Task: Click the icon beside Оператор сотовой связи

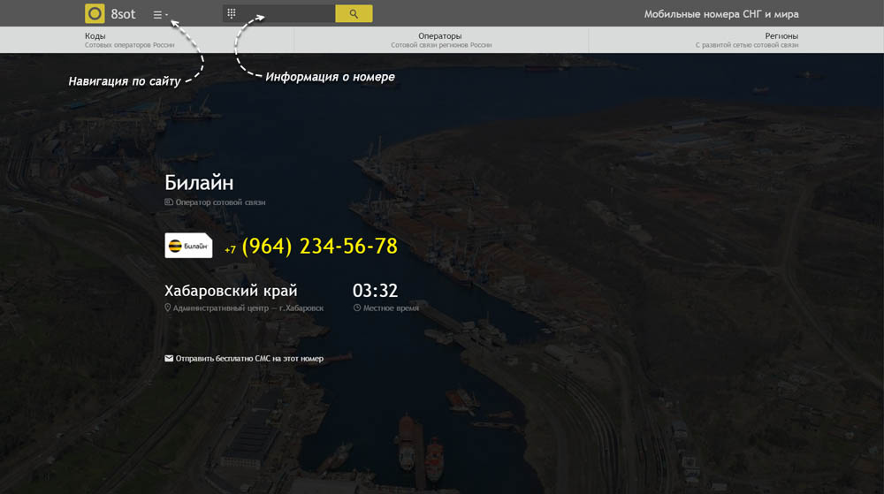Action: click(169, 202)
